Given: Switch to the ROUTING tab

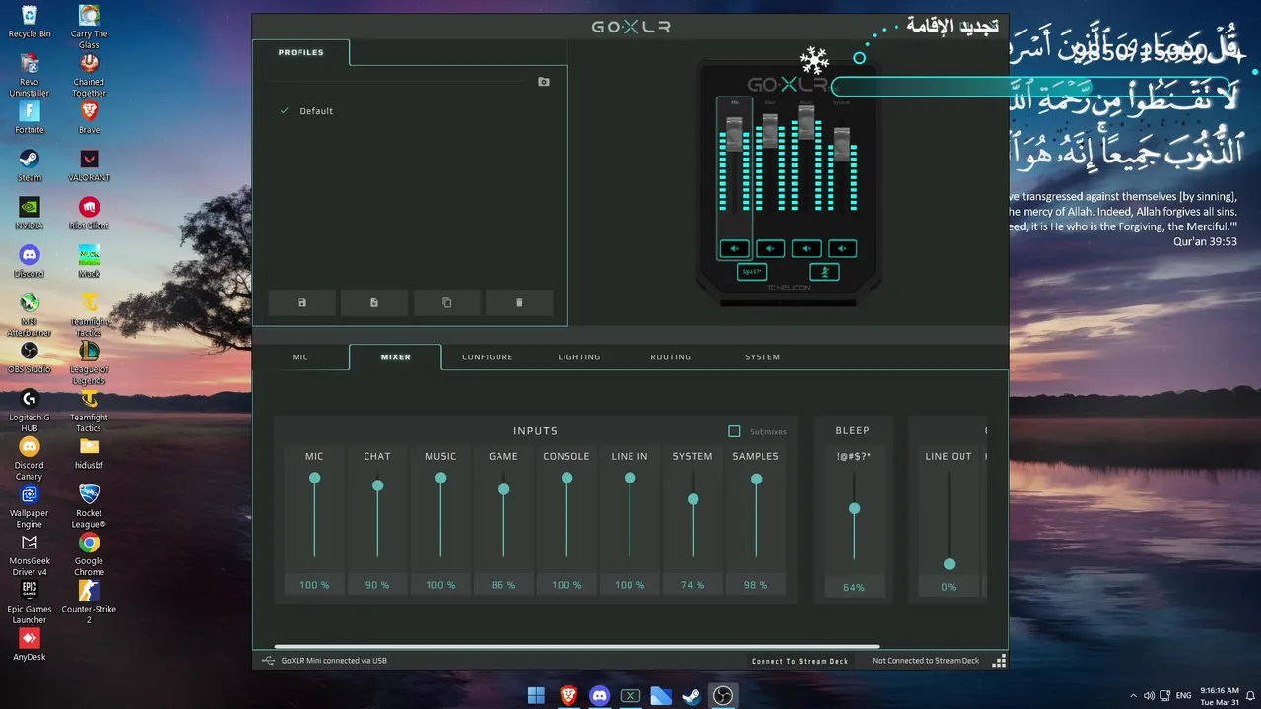Looking at the screenshot, I should click(x=671, y=357).
